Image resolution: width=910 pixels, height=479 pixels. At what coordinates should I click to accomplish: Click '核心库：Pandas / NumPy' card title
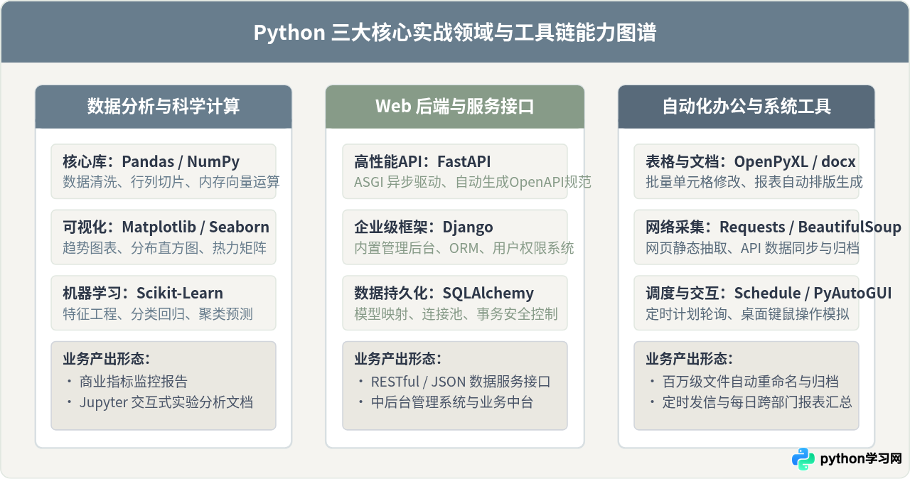pyautogui.click(x=151, y=161)
